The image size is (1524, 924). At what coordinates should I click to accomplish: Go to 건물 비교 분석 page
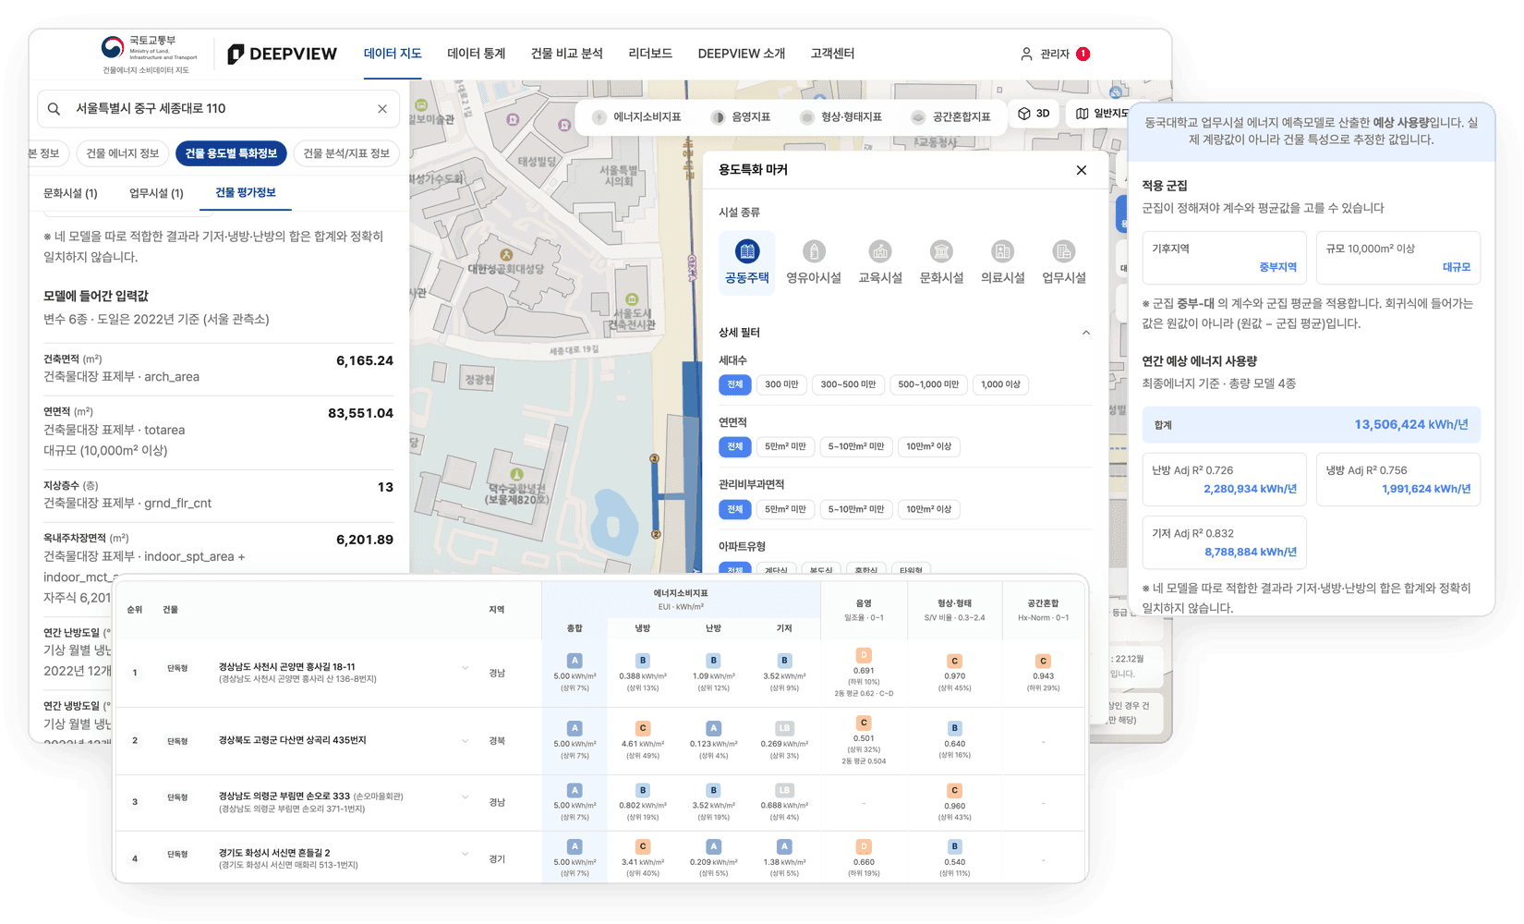(x=567, y=54)
